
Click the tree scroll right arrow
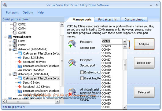tap(57, 102)
